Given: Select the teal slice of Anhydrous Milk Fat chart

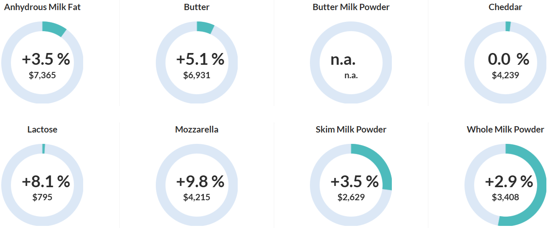Looking at the screenshot, I should coord(55,29).
